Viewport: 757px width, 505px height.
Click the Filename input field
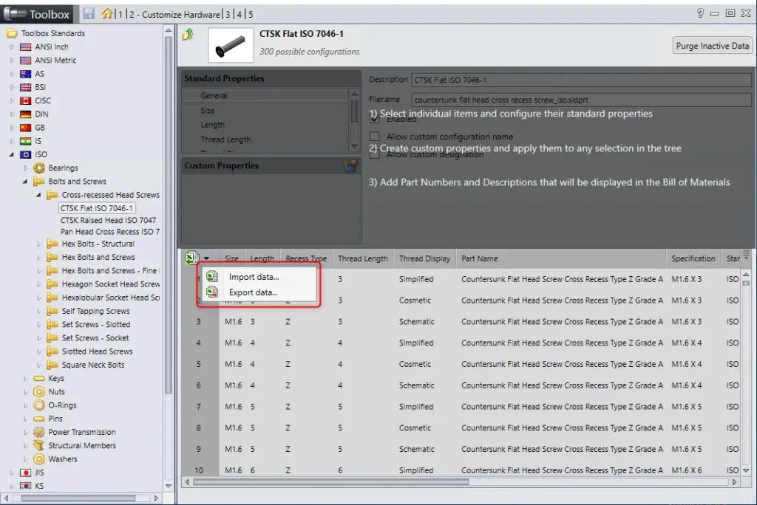coord(581,100)
